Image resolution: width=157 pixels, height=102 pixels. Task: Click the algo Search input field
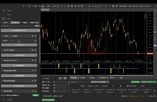(18, 26)
